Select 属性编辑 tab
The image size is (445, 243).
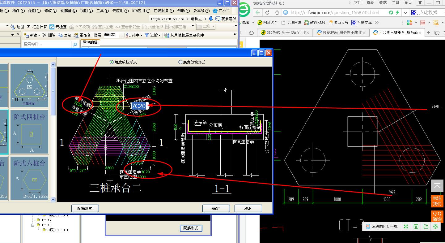click(90, 43)
